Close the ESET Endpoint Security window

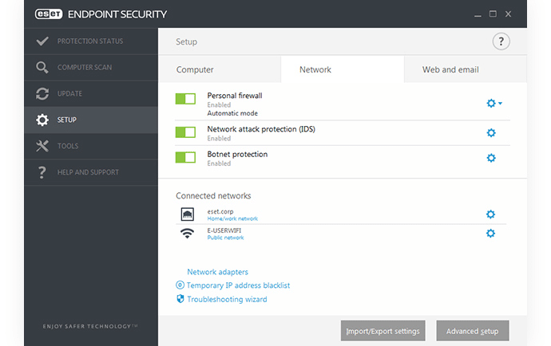508,14
